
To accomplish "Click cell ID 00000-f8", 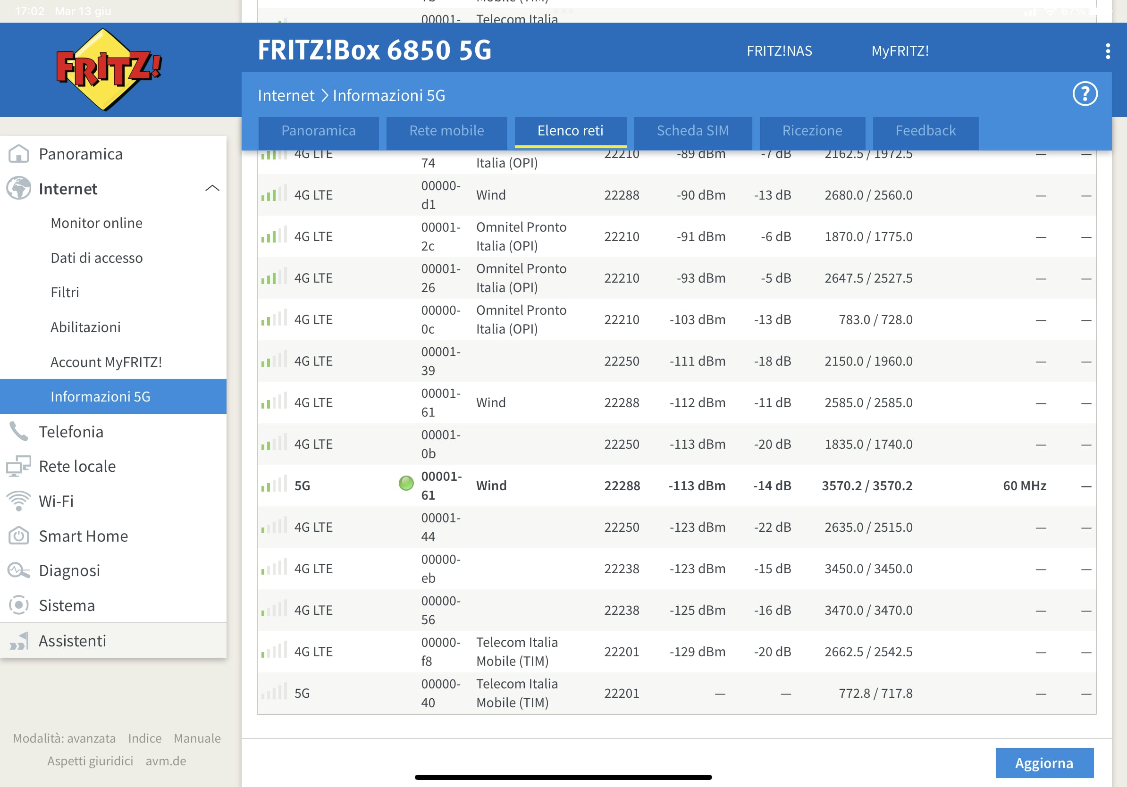I will (440, 651).
